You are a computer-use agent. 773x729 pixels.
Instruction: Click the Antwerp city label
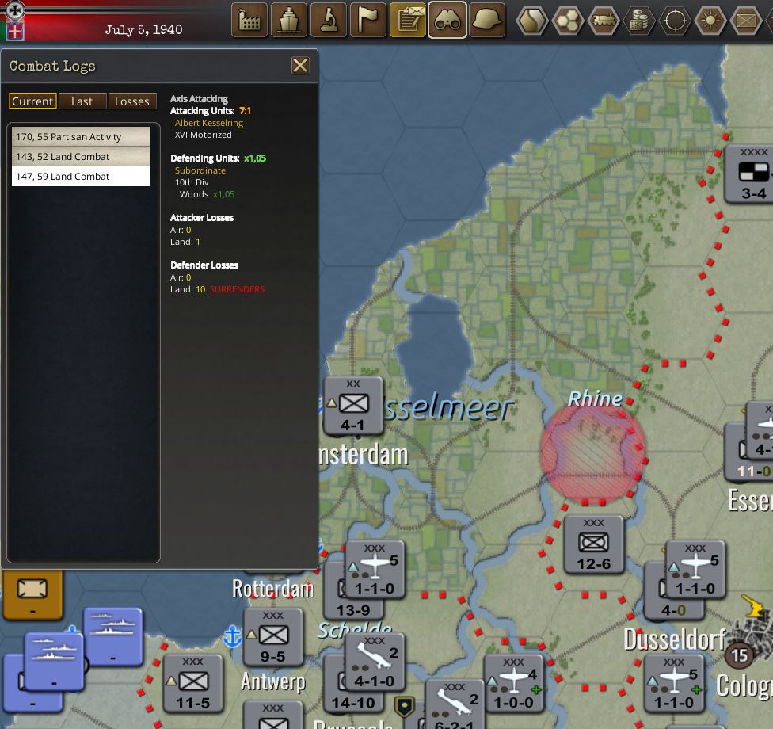[273, 681]
